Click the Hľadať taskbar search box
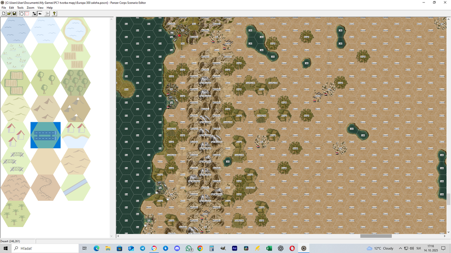Screen dimensions: 451x253 click(x=45, y=248)
